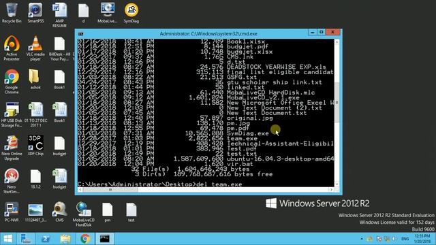Select the Nero Online Upgrade icon
Image resolution: width=436 pixels, height=245 pixels.
click(x=12, y=148)
